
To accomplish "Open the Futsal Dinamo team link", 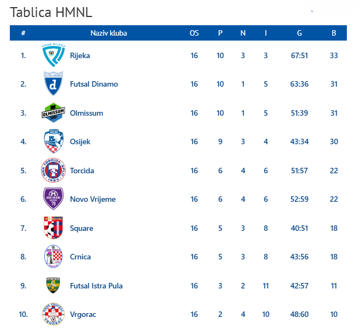I will (94, 84).
